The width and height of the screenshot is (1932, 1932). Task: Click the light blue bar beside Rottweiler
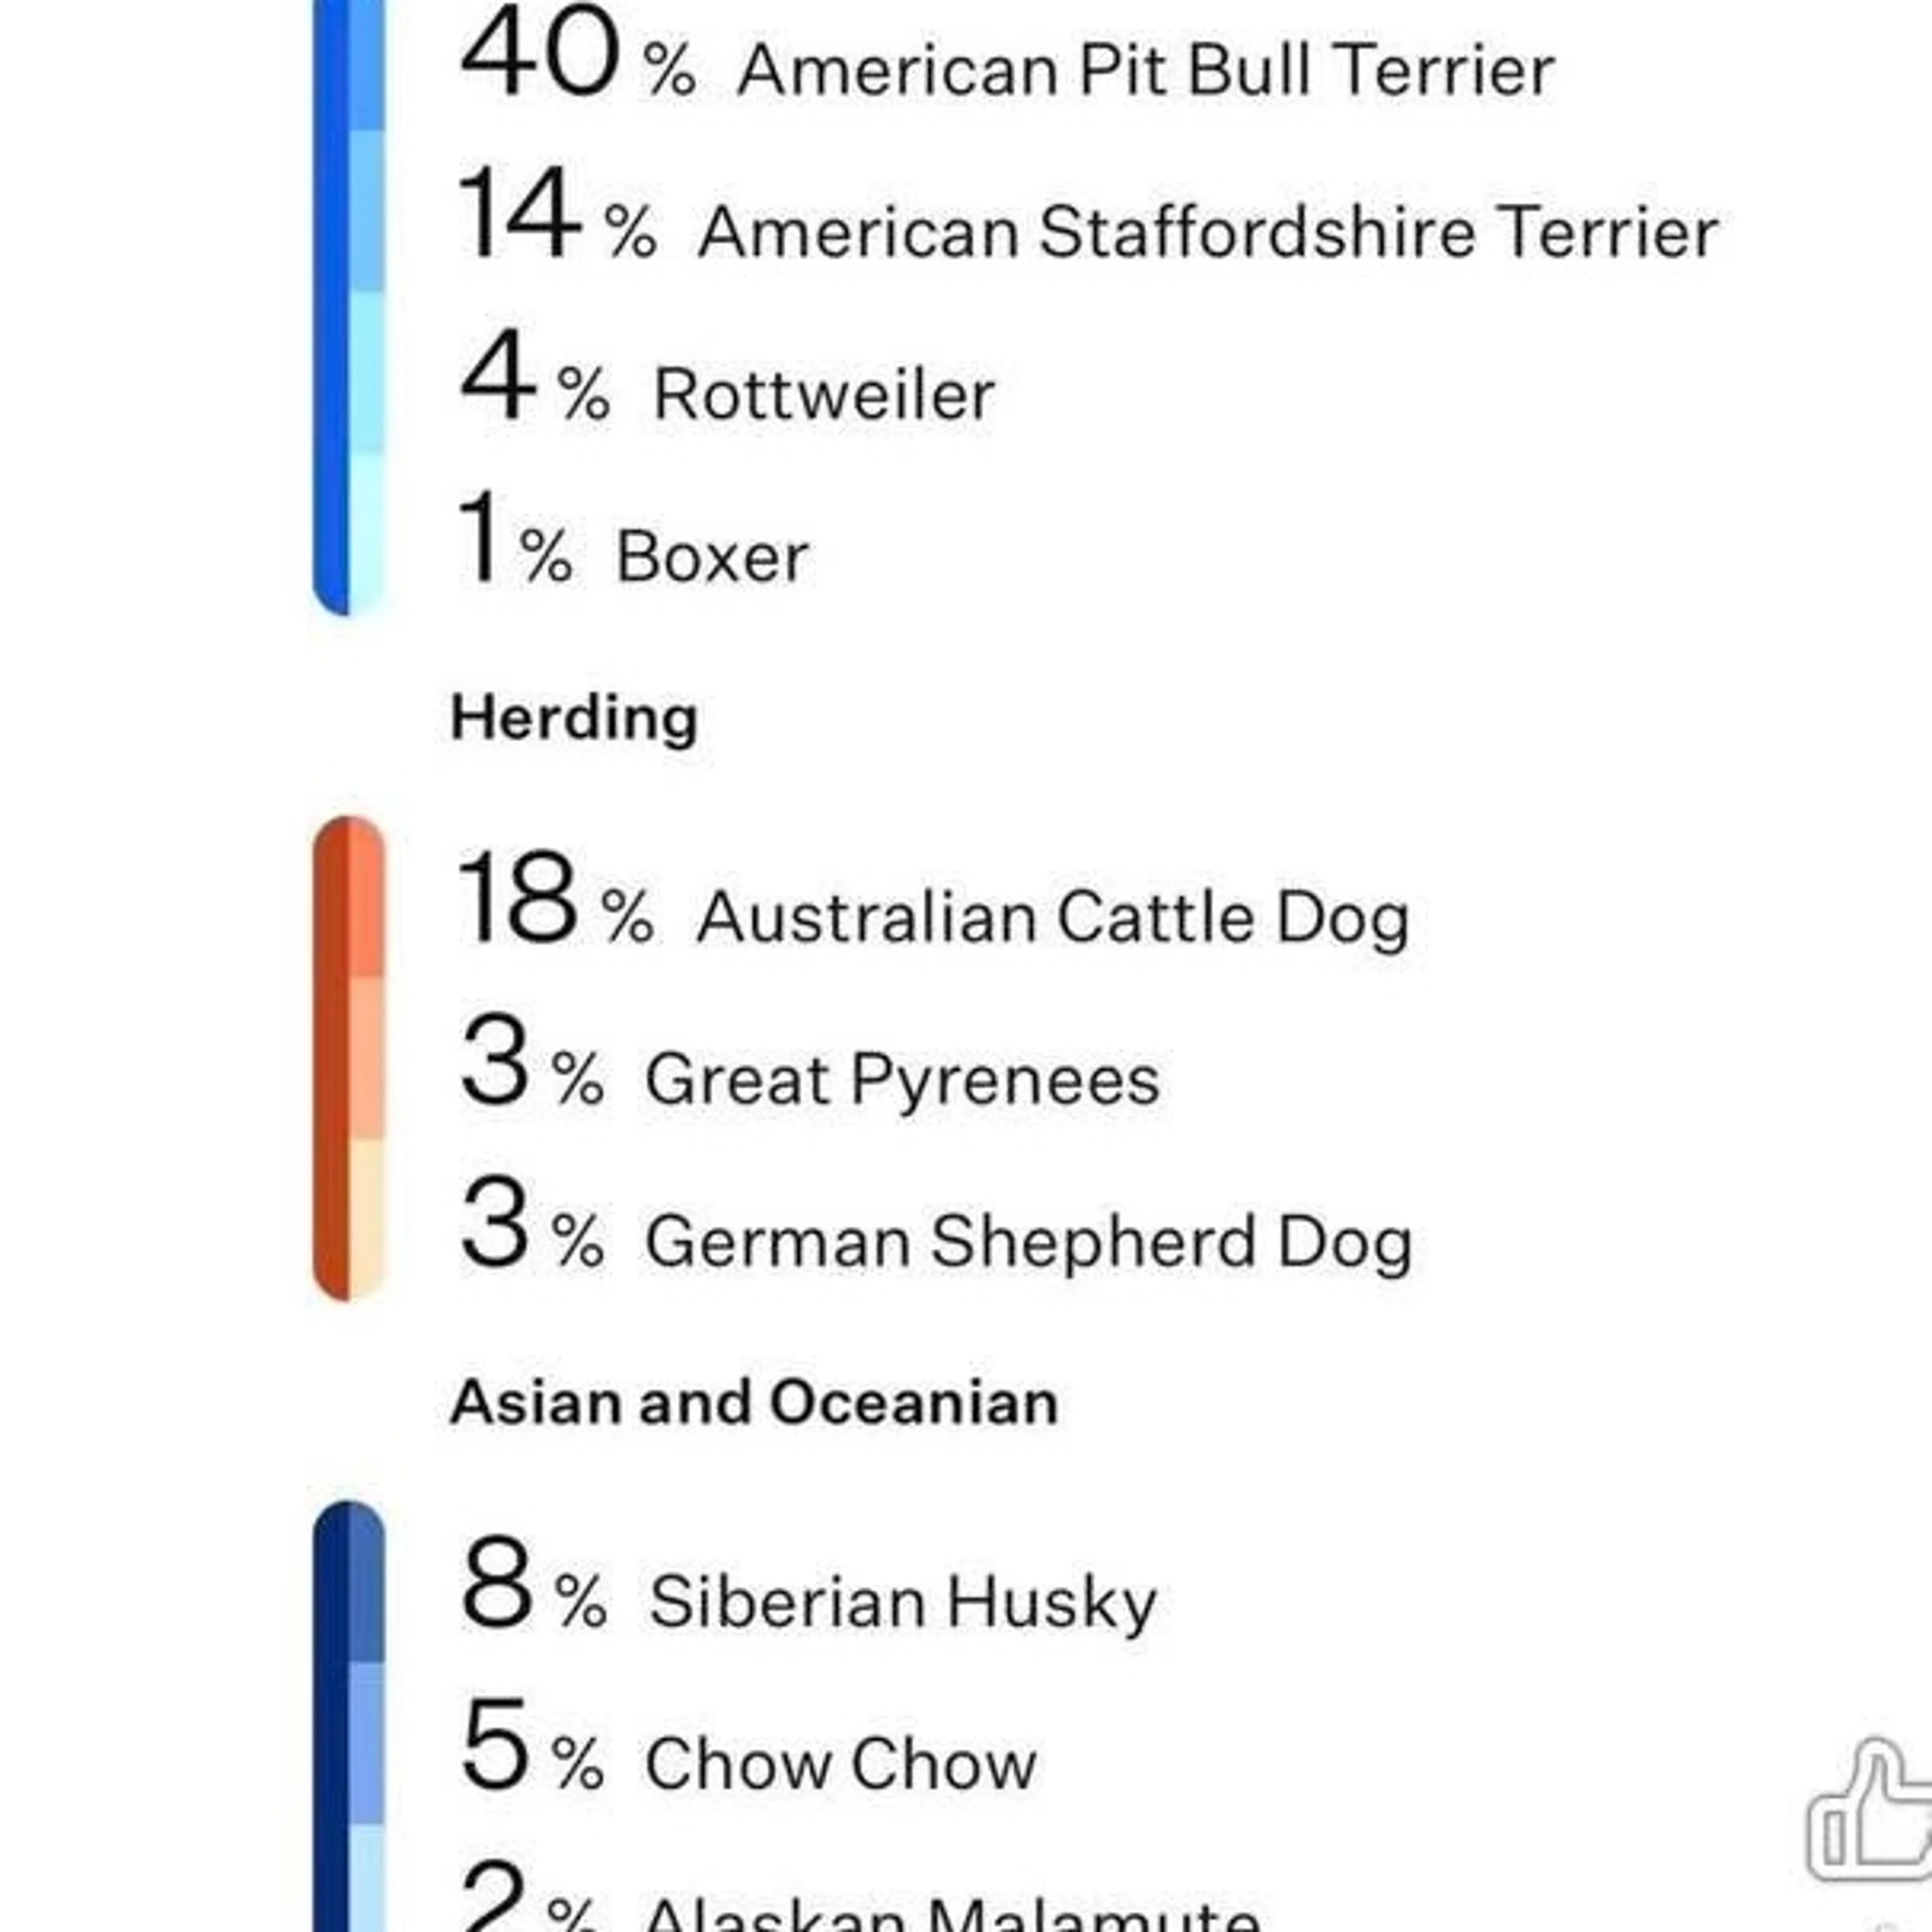(367, 372)
